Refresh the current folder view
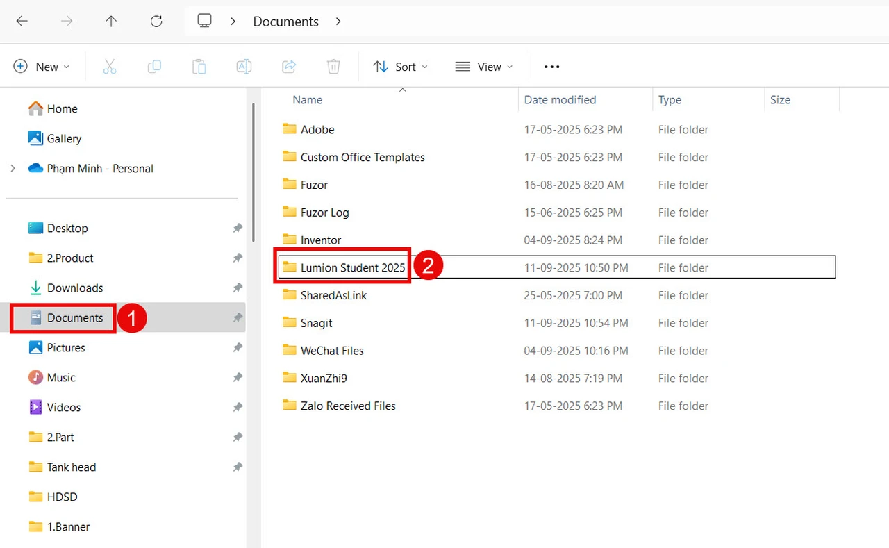 (x=156, y=22)
